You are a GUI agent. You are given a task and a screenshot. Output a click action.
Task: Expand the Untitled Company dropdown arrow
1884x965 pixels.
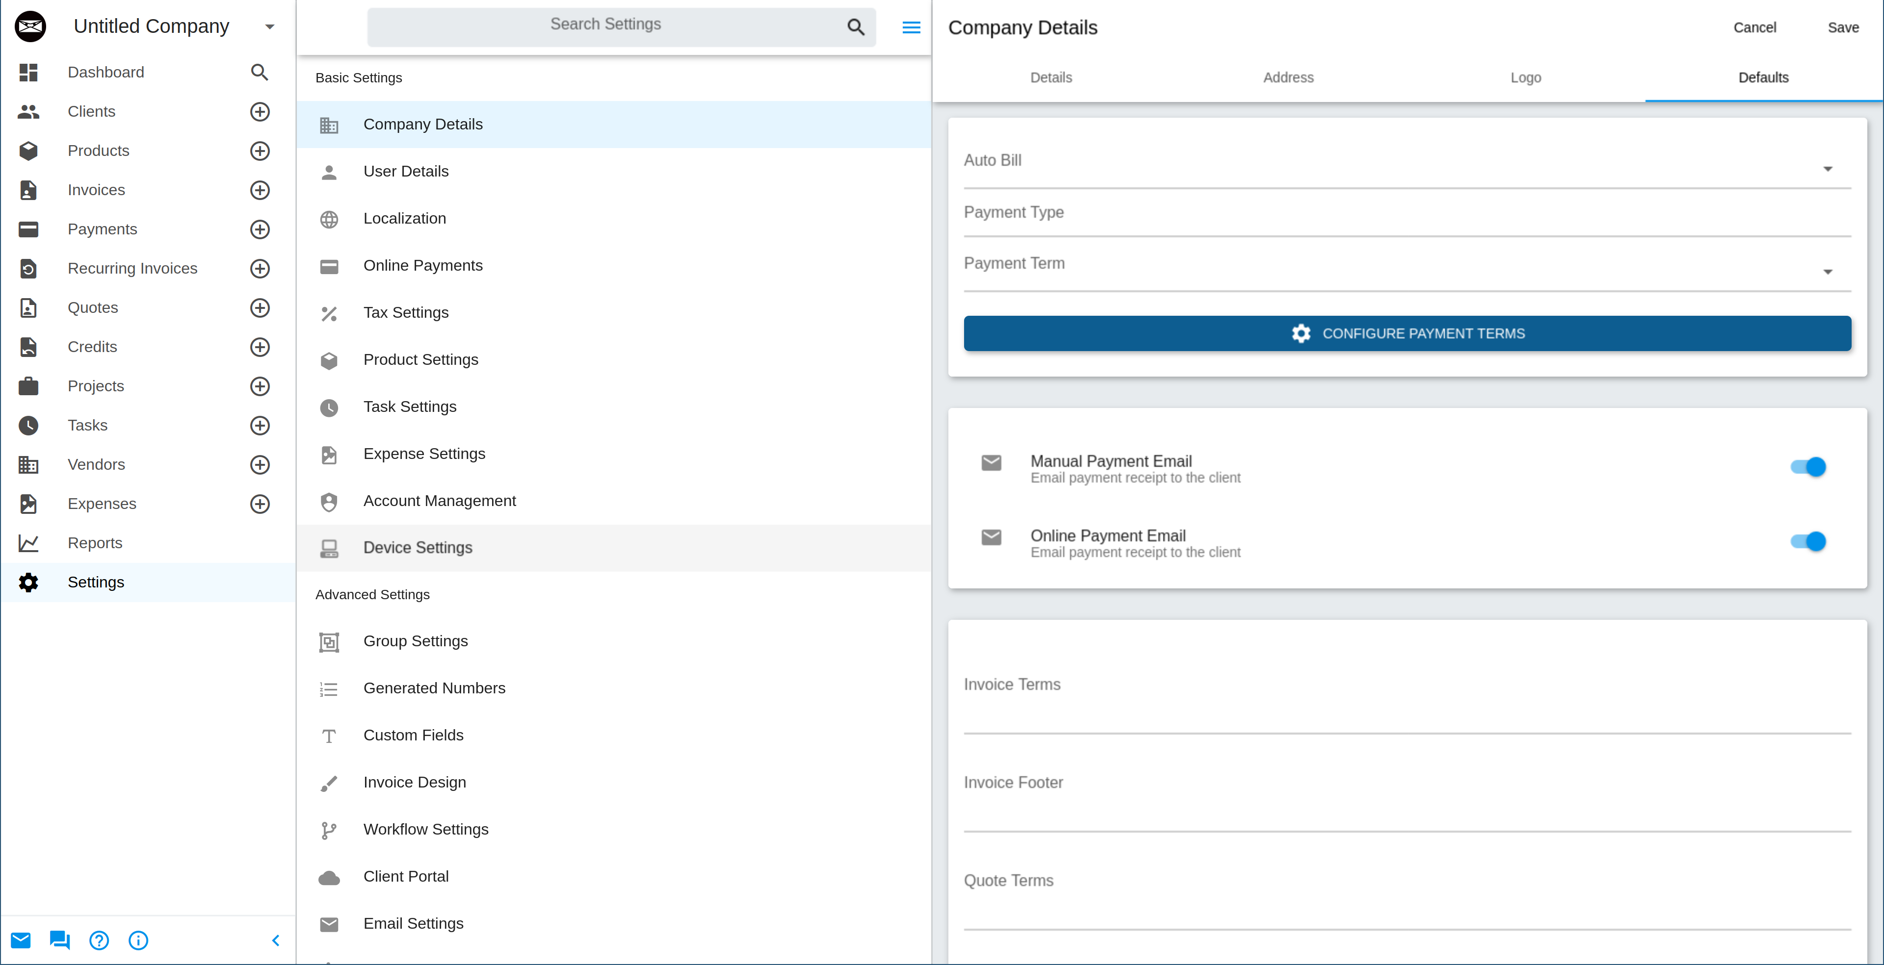point(270,26)
